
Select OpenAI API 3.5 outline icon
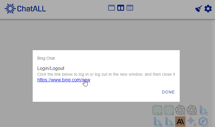click(180, 110)
